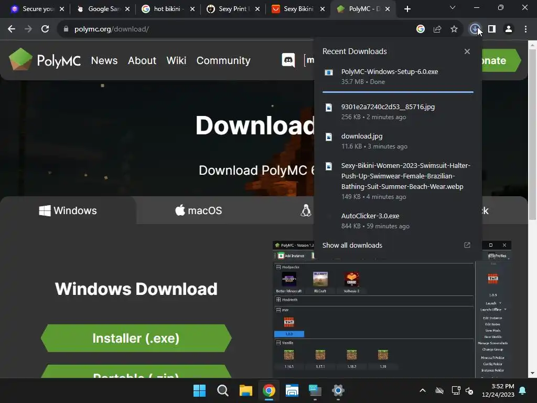Screen dimensions: 537x403
Task: Click the Donate button
Action: click(501, 60)
